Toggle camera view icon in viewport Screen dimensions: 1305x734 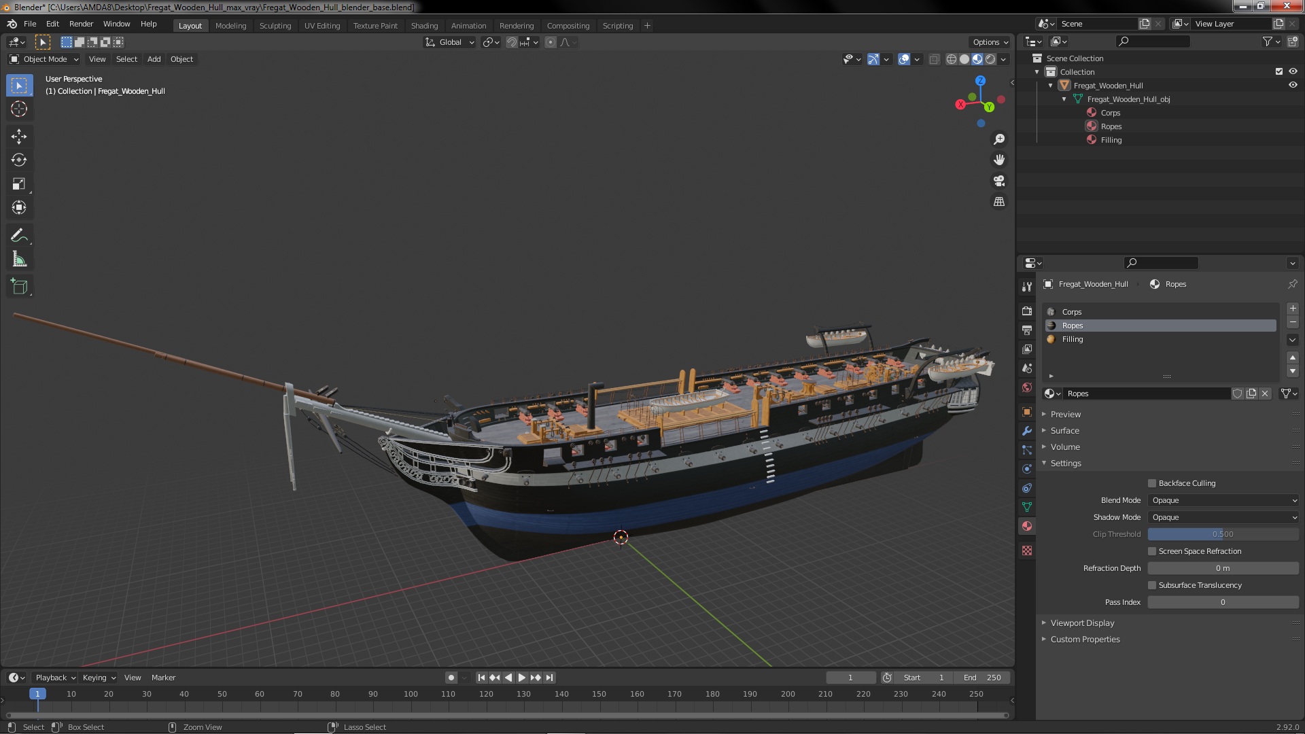(999, 181)
